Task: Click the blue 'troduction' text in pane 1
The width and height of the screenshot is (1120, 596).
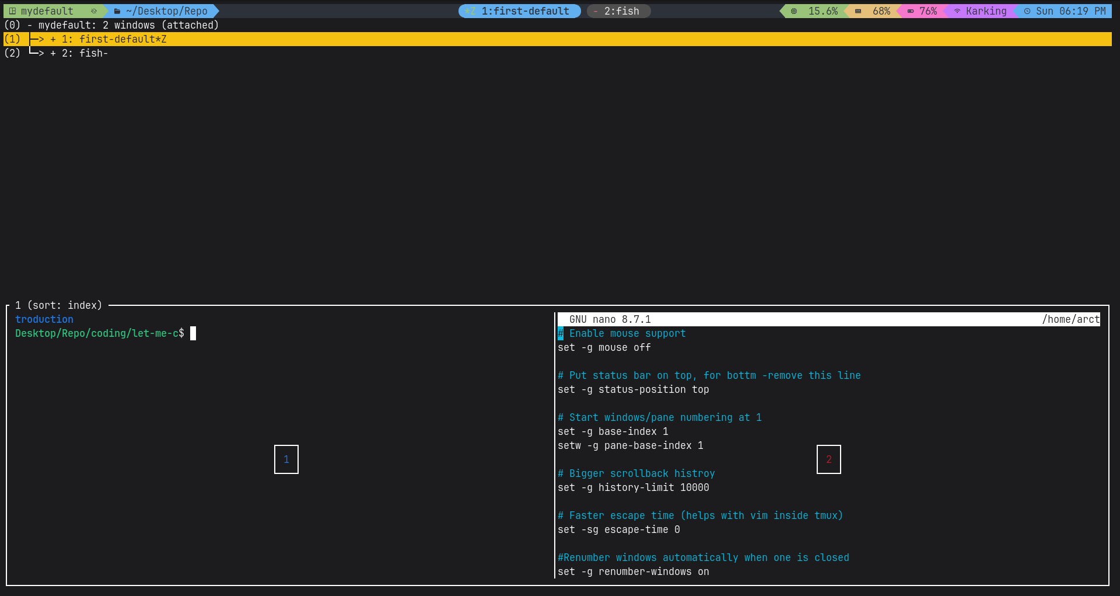Action: point(44,319)
